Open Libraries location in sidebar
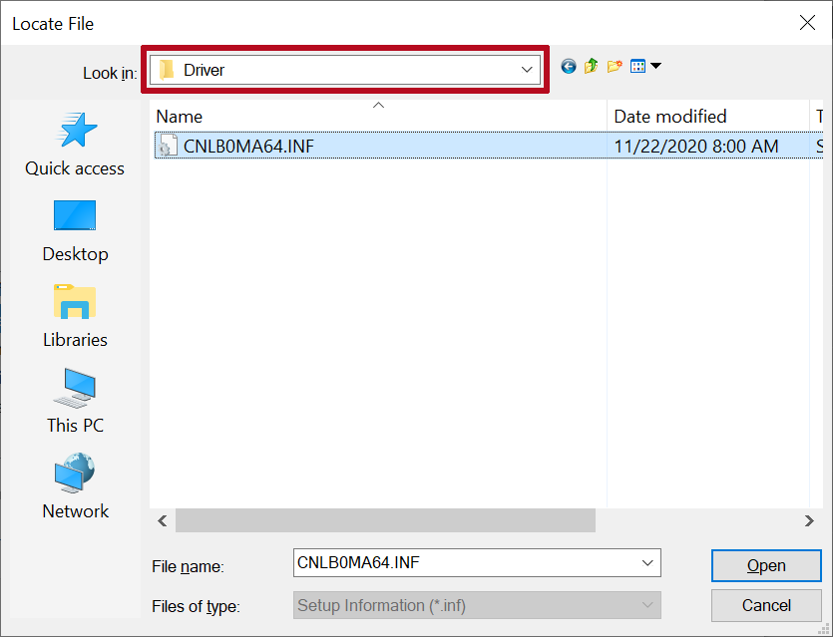 75,316
